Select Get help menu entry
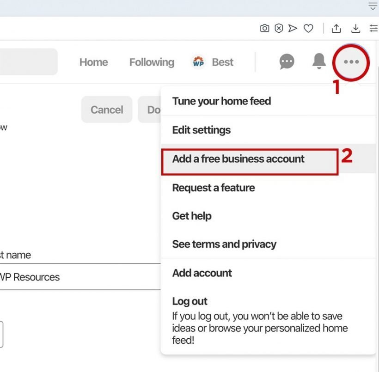This screenshot has height=372, width=379. [x=268, y=216]
